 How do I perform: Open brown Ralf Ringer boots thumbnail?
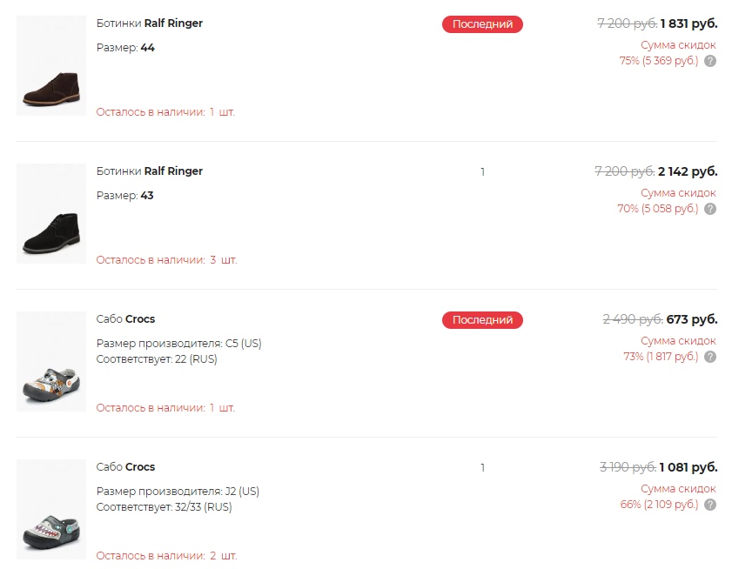click(51, 66)
